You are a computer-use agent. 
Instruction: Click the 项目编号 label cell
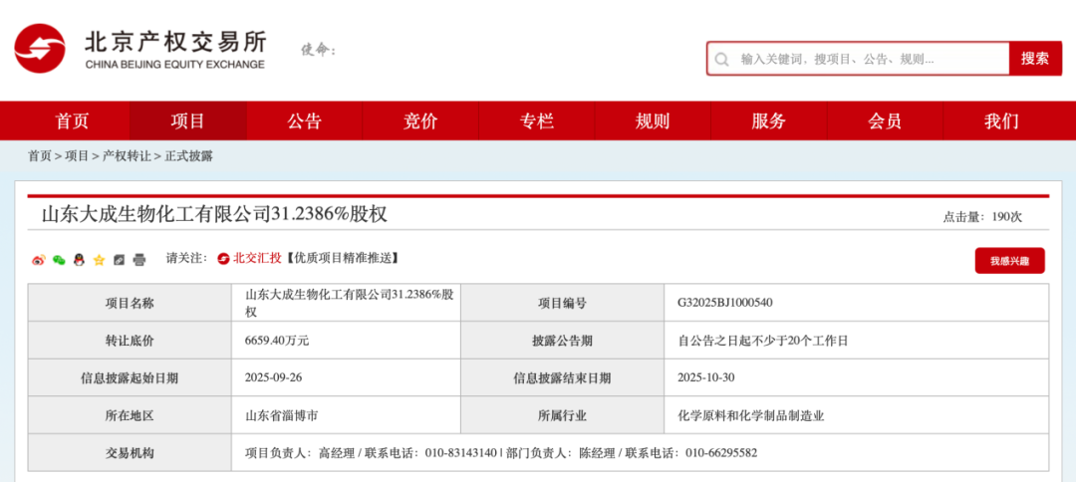pos(562,303)
